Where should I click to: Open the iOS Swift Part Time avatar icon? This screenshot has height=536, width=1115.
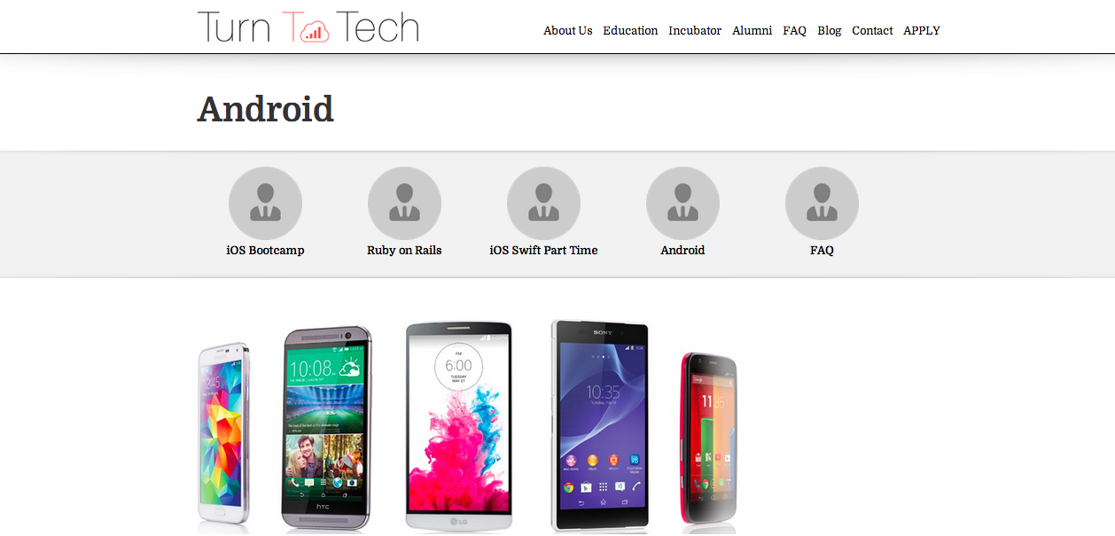click(543, 203)
